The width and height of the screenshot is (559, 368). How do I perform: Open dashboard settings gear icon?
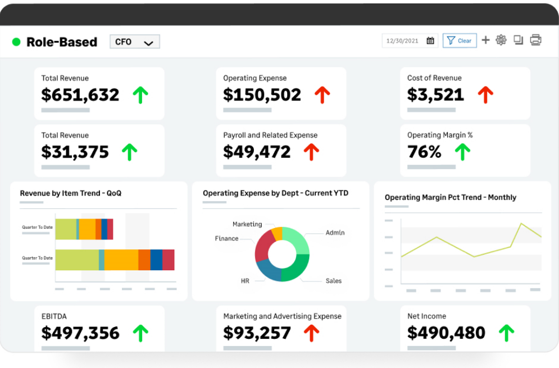click(x=501, y=40)
